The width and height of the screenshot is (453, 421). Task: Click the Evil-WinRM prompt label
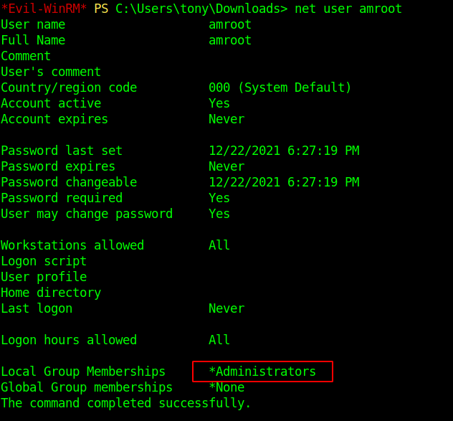coord(44,9)
